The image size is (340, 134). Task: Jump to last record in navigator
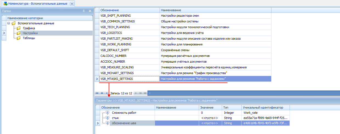[x=145, y=93]
